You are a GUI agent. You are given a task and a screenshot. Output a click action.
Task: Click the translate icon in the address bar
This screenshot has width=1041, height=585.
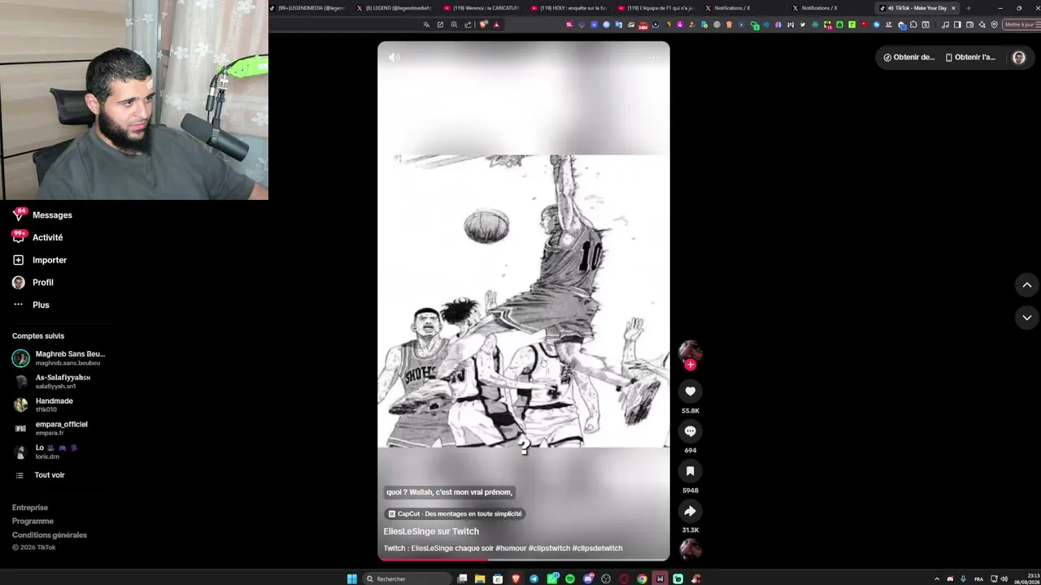[426, 24]
